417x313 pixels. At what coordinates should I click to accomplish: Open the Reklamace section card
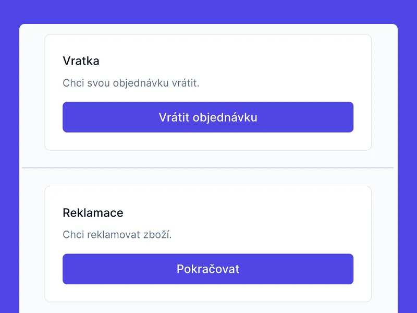(207, 243)
